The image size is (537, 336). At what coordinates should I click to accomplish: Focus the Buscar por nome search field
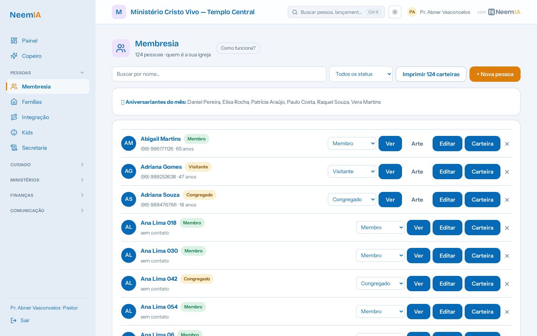pyautogui.click(x=219, y=74)
